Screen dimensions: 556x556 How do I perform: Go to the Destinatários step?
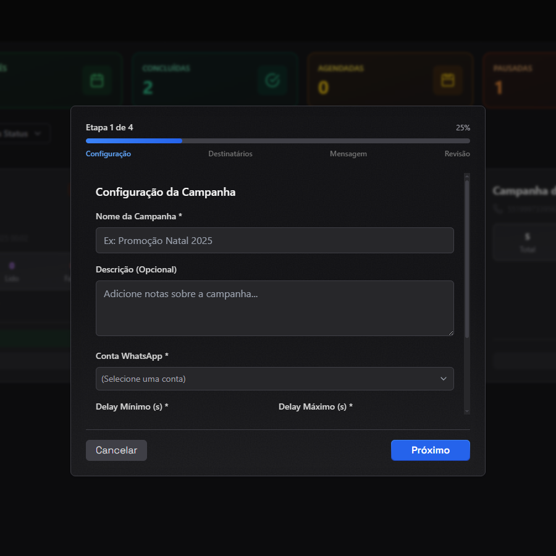(x=230, y=154)
